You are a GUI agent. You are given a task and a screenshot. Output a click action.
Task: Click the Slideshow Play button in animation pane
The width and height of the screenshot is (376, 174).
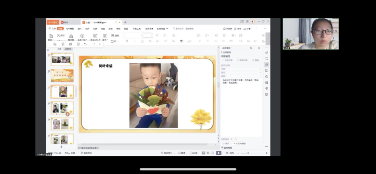coord(240,143)
